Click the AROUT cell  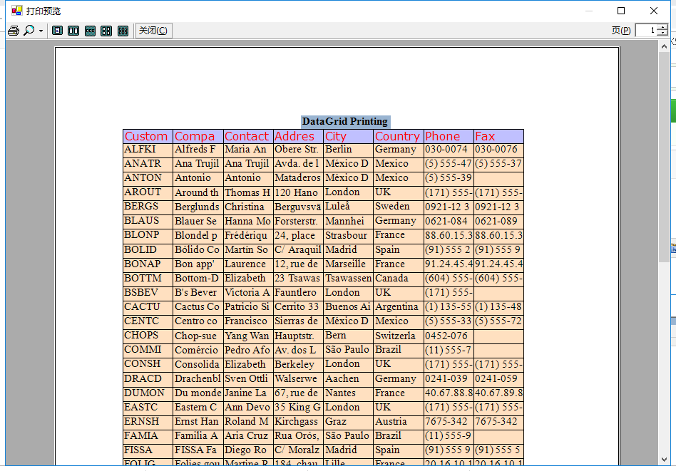tap(148, 192)
